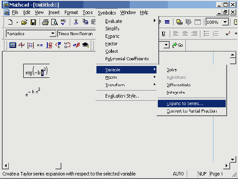Toggle Underline formatting
238x179 pixels.
click(163, 33)
